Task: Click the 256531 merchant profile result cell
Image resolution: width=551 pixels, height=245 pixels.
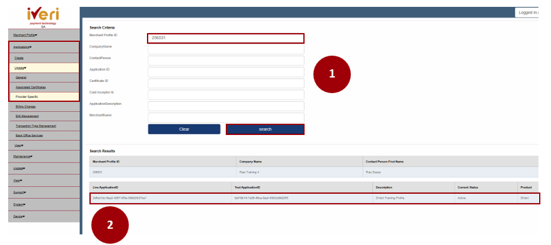Action: point(163,172)
